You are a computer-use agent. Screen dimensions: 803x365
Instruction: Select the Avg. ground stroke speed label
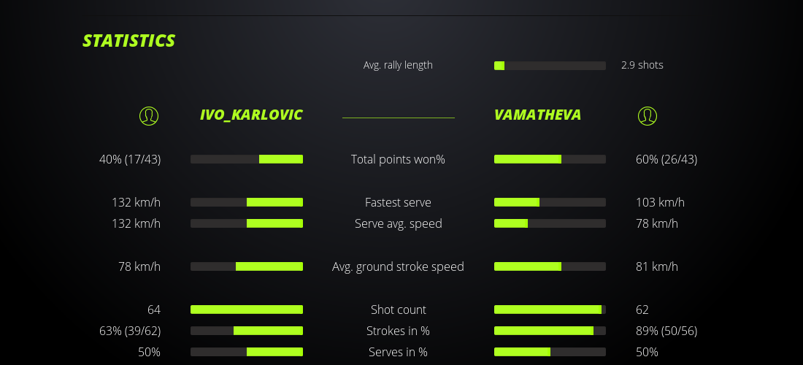[x=398, y=266]
